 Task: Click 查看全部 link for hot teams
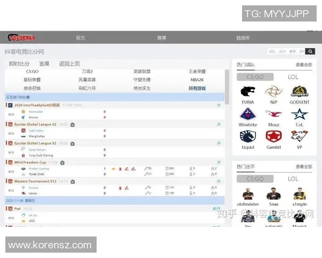click(303, 64)
